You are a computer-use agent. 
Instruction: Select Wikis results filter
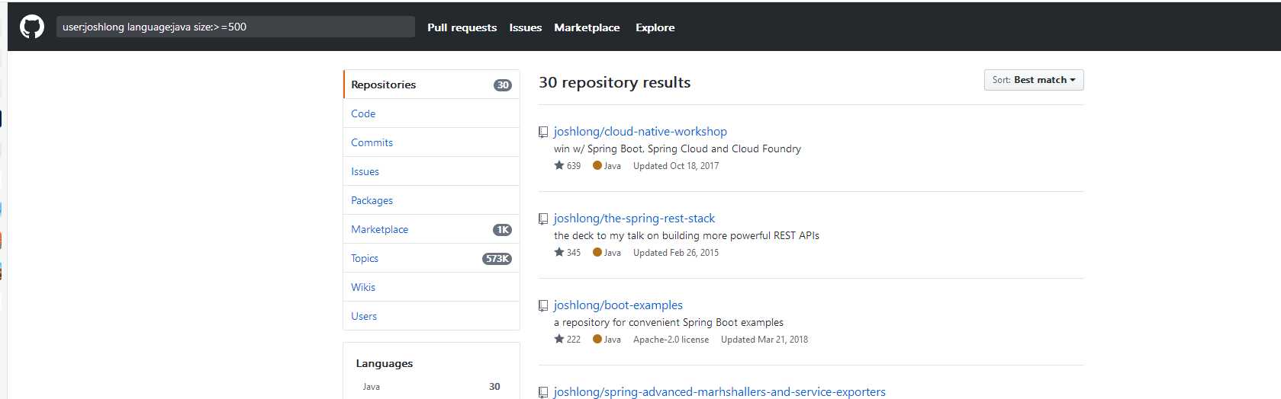point(432,287)
